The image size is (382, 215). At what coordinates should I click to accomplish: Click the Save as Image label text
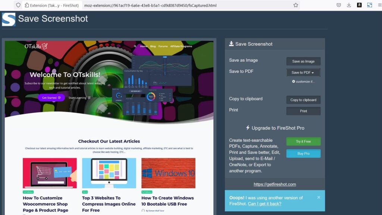click(x=243, y=60)
